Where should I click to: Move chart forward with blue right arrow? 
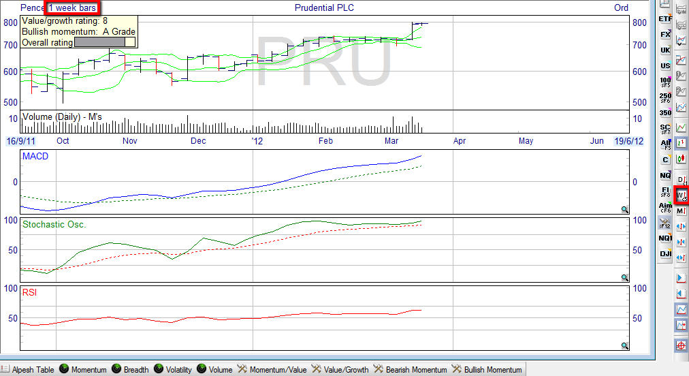pyautogui.click(x=681, y=278)
